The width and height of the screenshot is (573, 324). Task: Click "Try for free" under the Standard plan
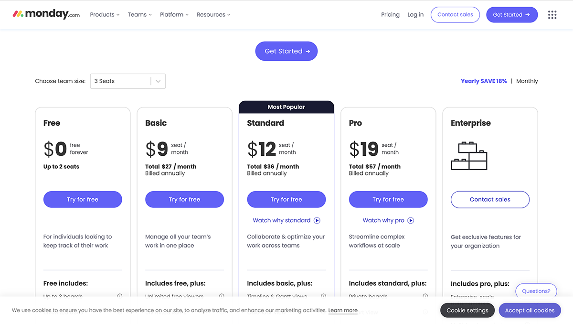[286, 199]
